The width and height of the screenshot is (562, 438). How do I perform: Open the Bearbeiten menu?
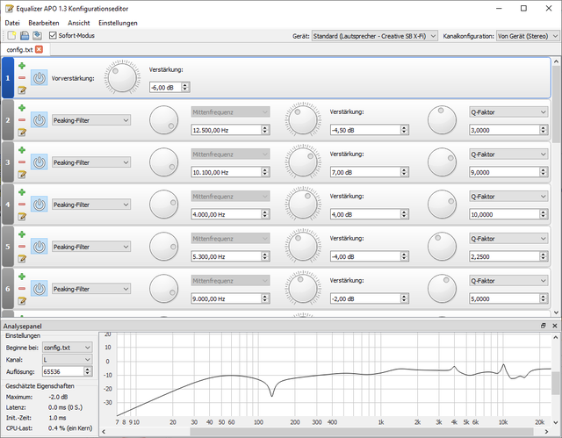tap(43, 23)
